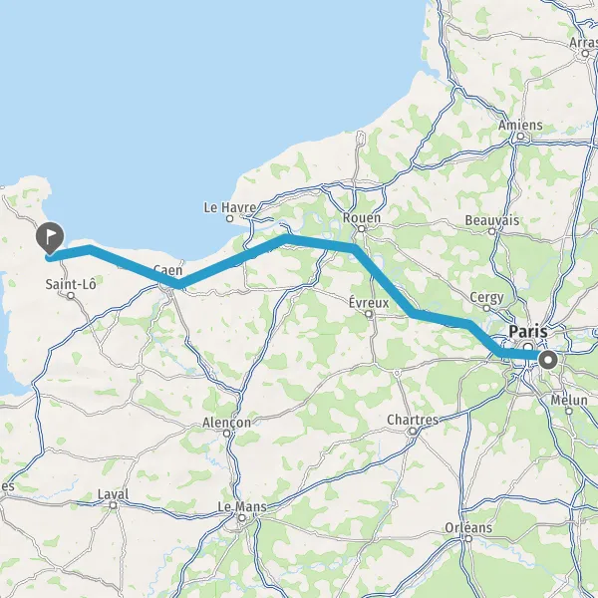Viewport: 598px width, 598px height.
Task: Select the Le Mans city marker dot
Action: (242, 518)
